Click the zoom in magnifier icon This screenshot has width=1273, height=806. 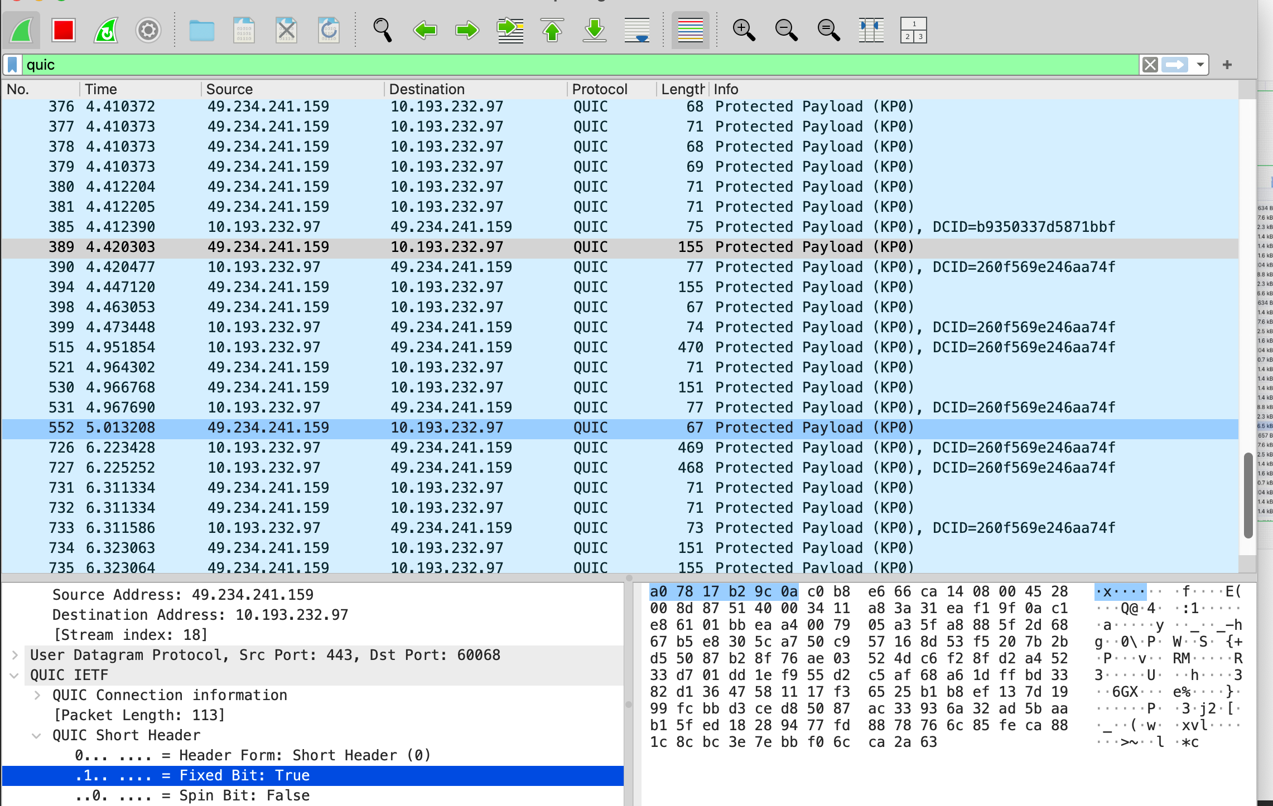tap(744, 30)
